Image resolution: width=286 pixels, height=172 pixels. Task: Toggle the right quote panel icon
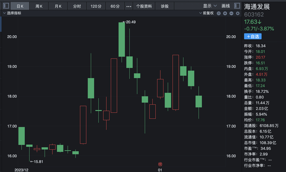[237, 6]
